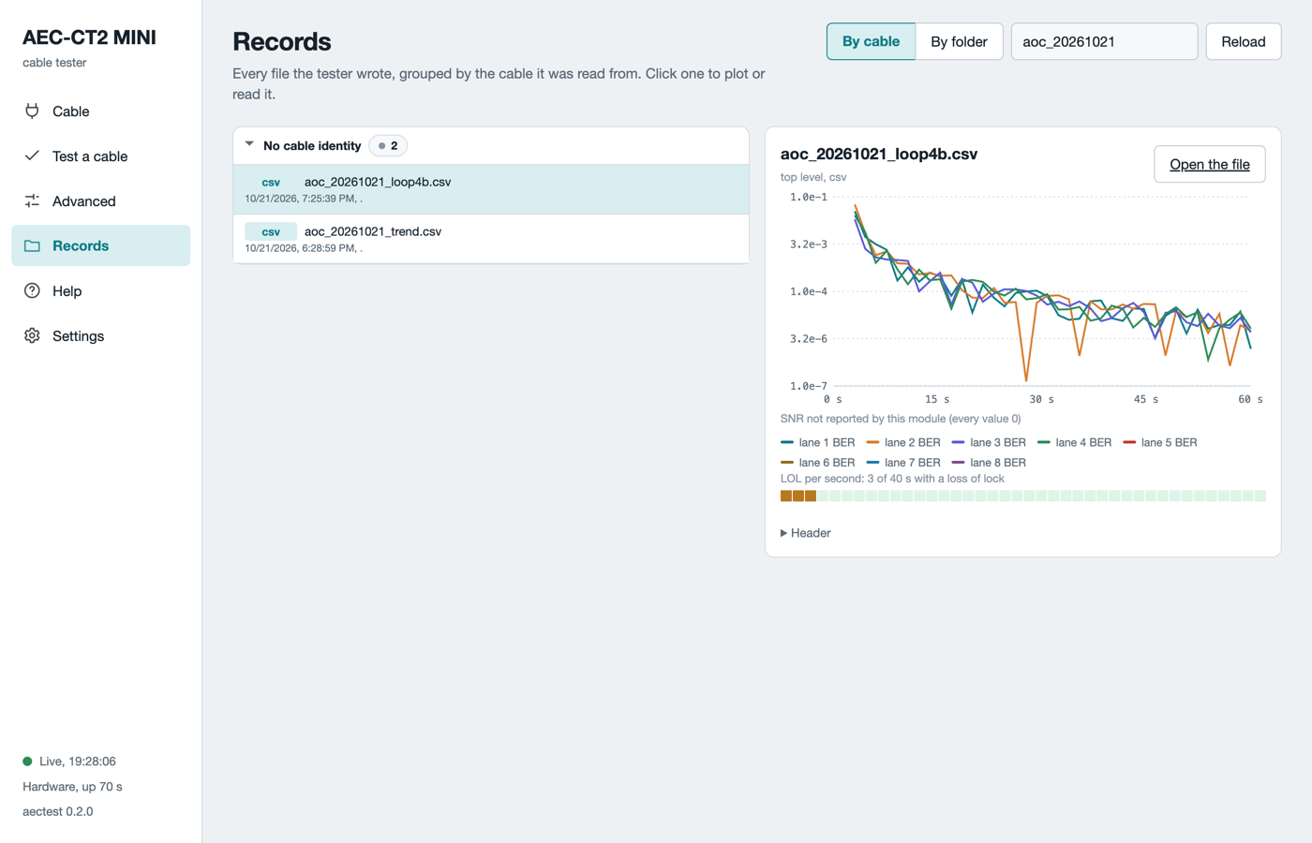Select the aoc_20261021_trend.csv file row
This screenshot has width=1312, height=843.
tap(491, 239)
